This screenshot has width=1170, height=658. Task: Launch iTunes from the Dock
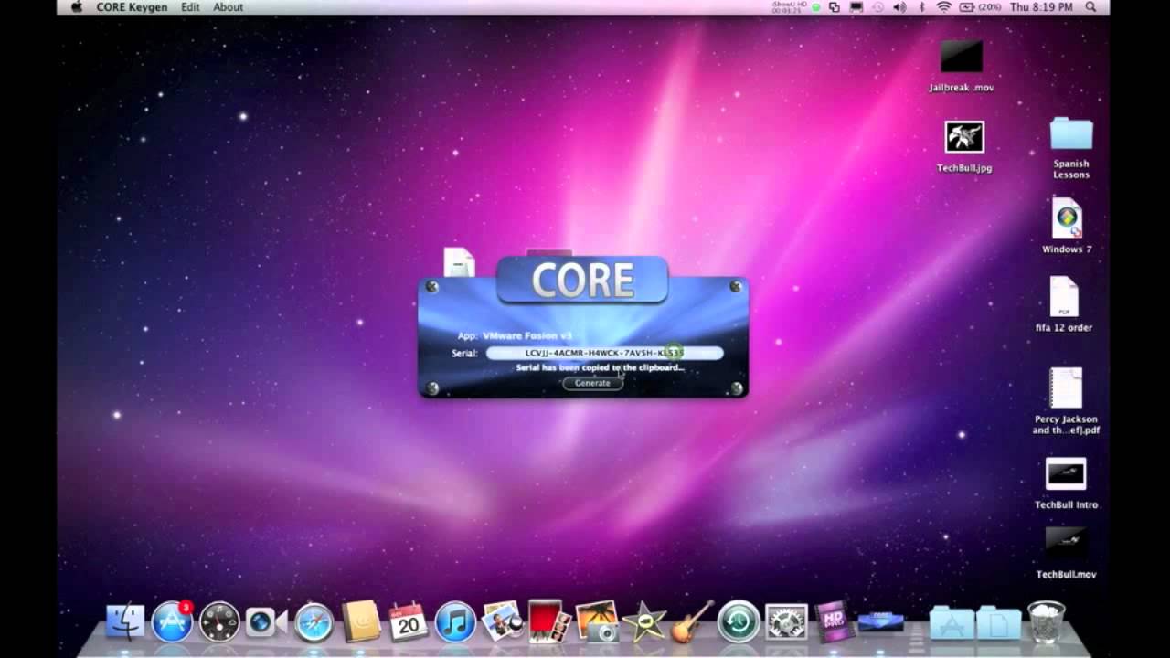(455, 621)
